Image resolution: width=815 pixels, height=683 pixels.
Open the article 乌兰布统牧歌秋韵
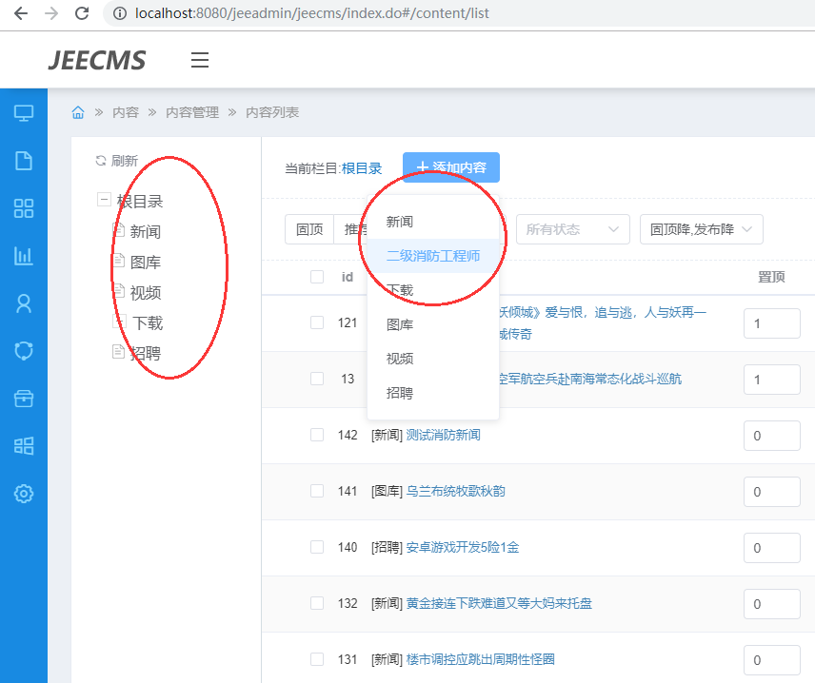click(x=455, y=491)
